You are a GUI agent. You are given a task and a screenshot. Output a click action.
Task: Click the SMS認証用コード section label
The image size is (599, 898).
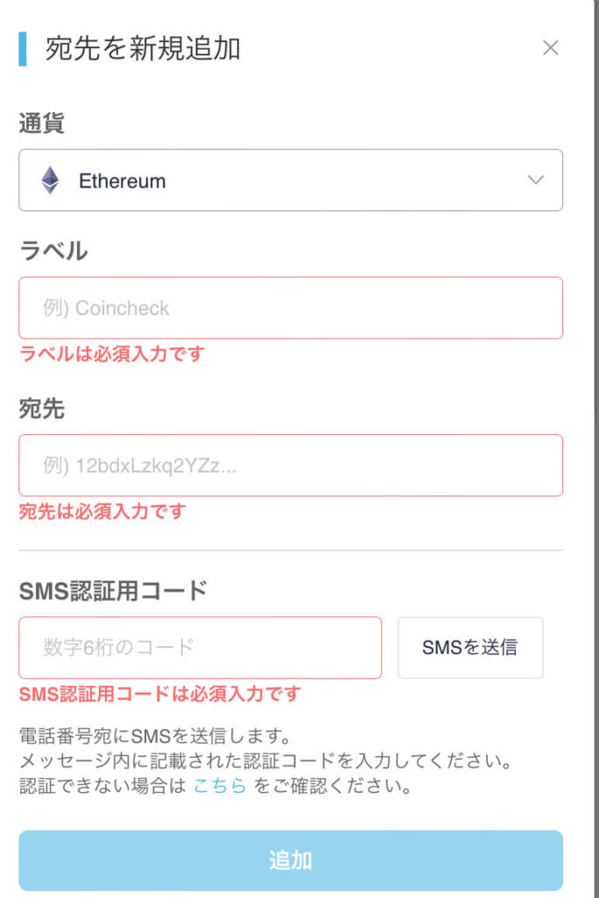tap(113, 590)
